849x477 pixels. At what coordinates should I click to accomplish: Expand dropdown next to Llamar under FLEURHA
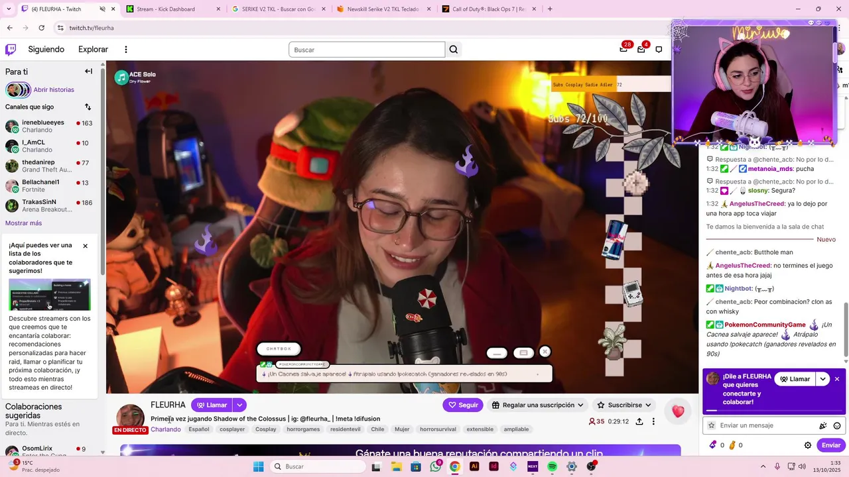pos(239,405)
